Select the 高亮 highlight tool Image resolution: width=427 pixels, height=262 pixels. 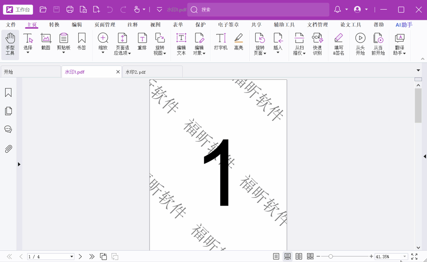pos(239,42)
